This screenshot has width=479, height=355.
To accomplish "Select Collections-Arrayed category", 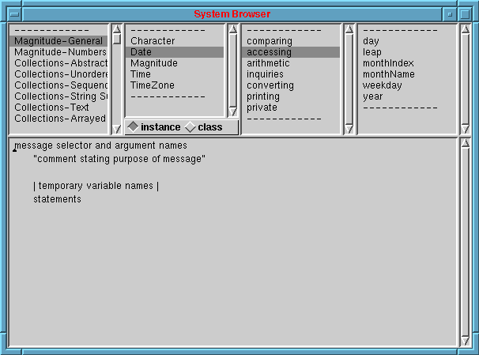I will click(58, 119).
